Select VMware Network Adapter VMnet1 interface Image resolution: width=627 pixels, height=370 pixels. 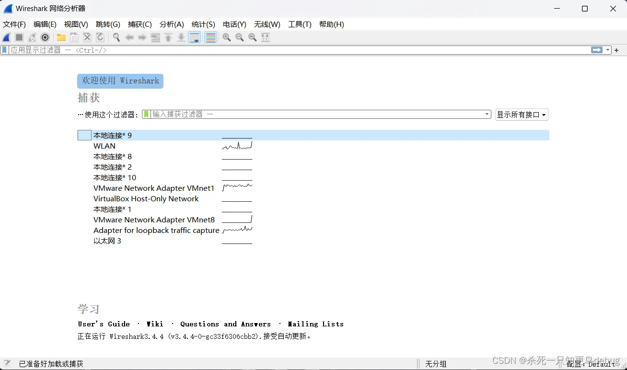(x=313, y=188)
